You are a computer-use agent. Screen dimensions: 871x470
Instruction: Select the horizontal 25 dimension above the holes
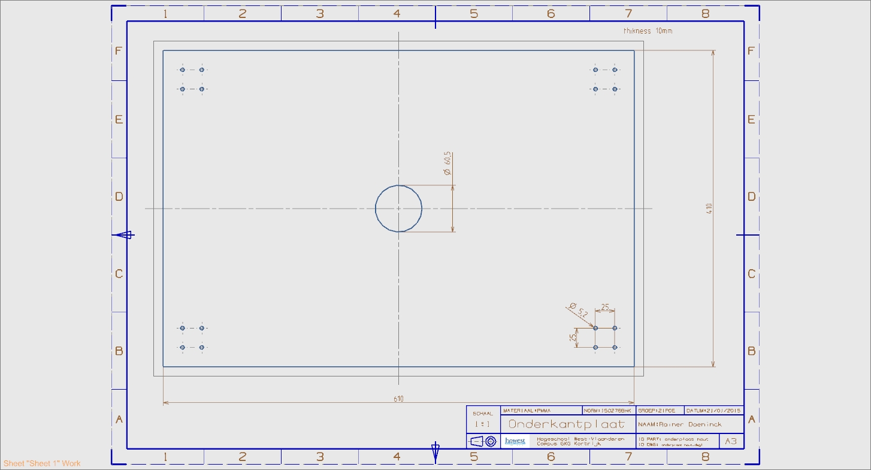[x=605, y=307]
